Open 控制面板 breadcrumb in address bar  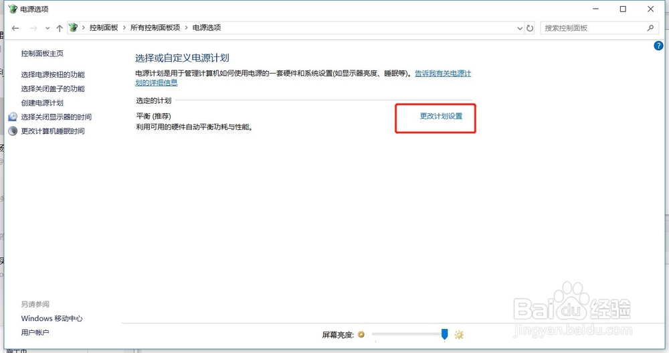pos(104,27)
